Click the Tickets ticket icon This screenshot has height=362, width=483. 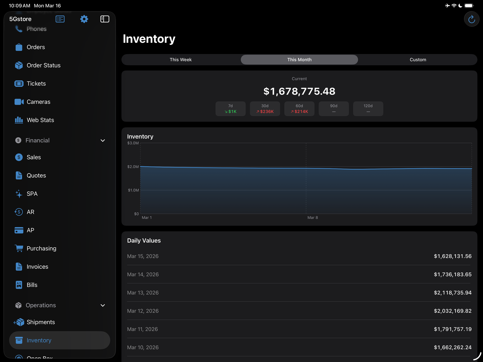[x=18, y=84]
